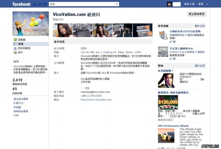This screenshot has width=221, height=149.
Task: Click the 45 talking about this count
Action: 15,89
